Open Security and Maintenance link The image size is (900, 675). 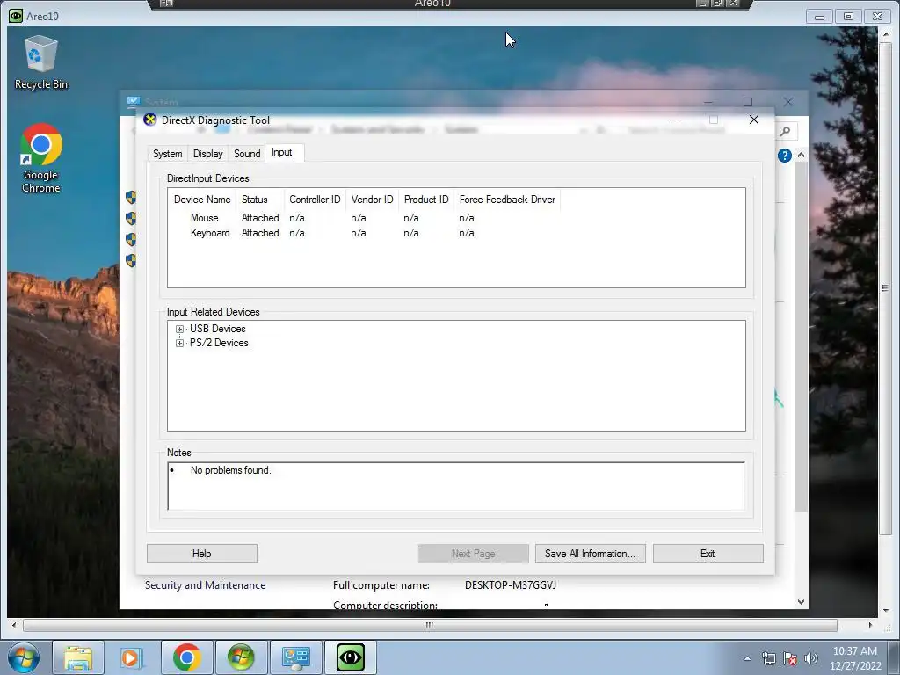[205, 585]
